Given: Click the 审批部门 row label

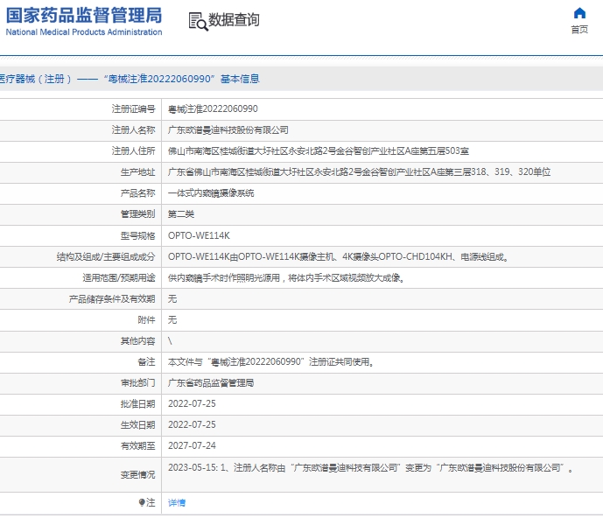Looking at the screenshot, I should tap(137, 383).
